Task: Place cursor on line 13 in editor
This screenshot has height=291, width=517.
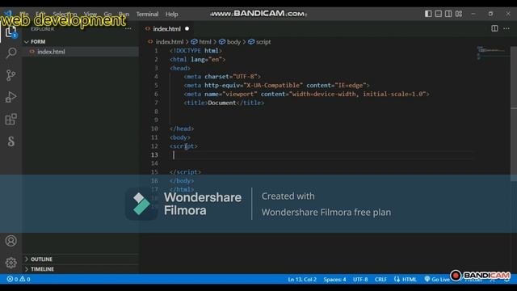Action: tap(322, 154)
